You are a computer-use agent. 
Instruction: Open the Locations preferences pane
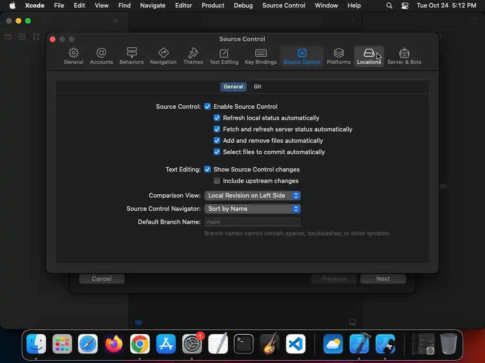tap(369, 56)
